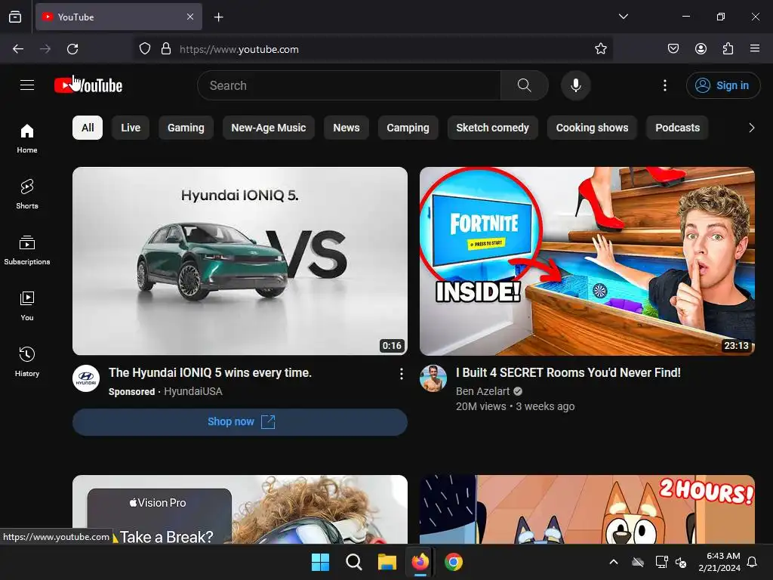Open Chrome from taskbar
Screen dimensions: 773x580
coord(454,562)
